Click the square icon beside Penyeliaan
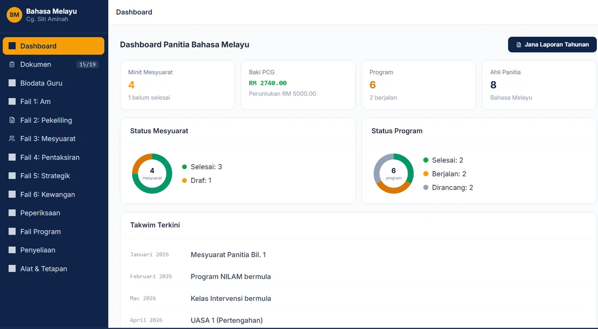The width and height of the screenshot is (598, 329). (12, 250)
